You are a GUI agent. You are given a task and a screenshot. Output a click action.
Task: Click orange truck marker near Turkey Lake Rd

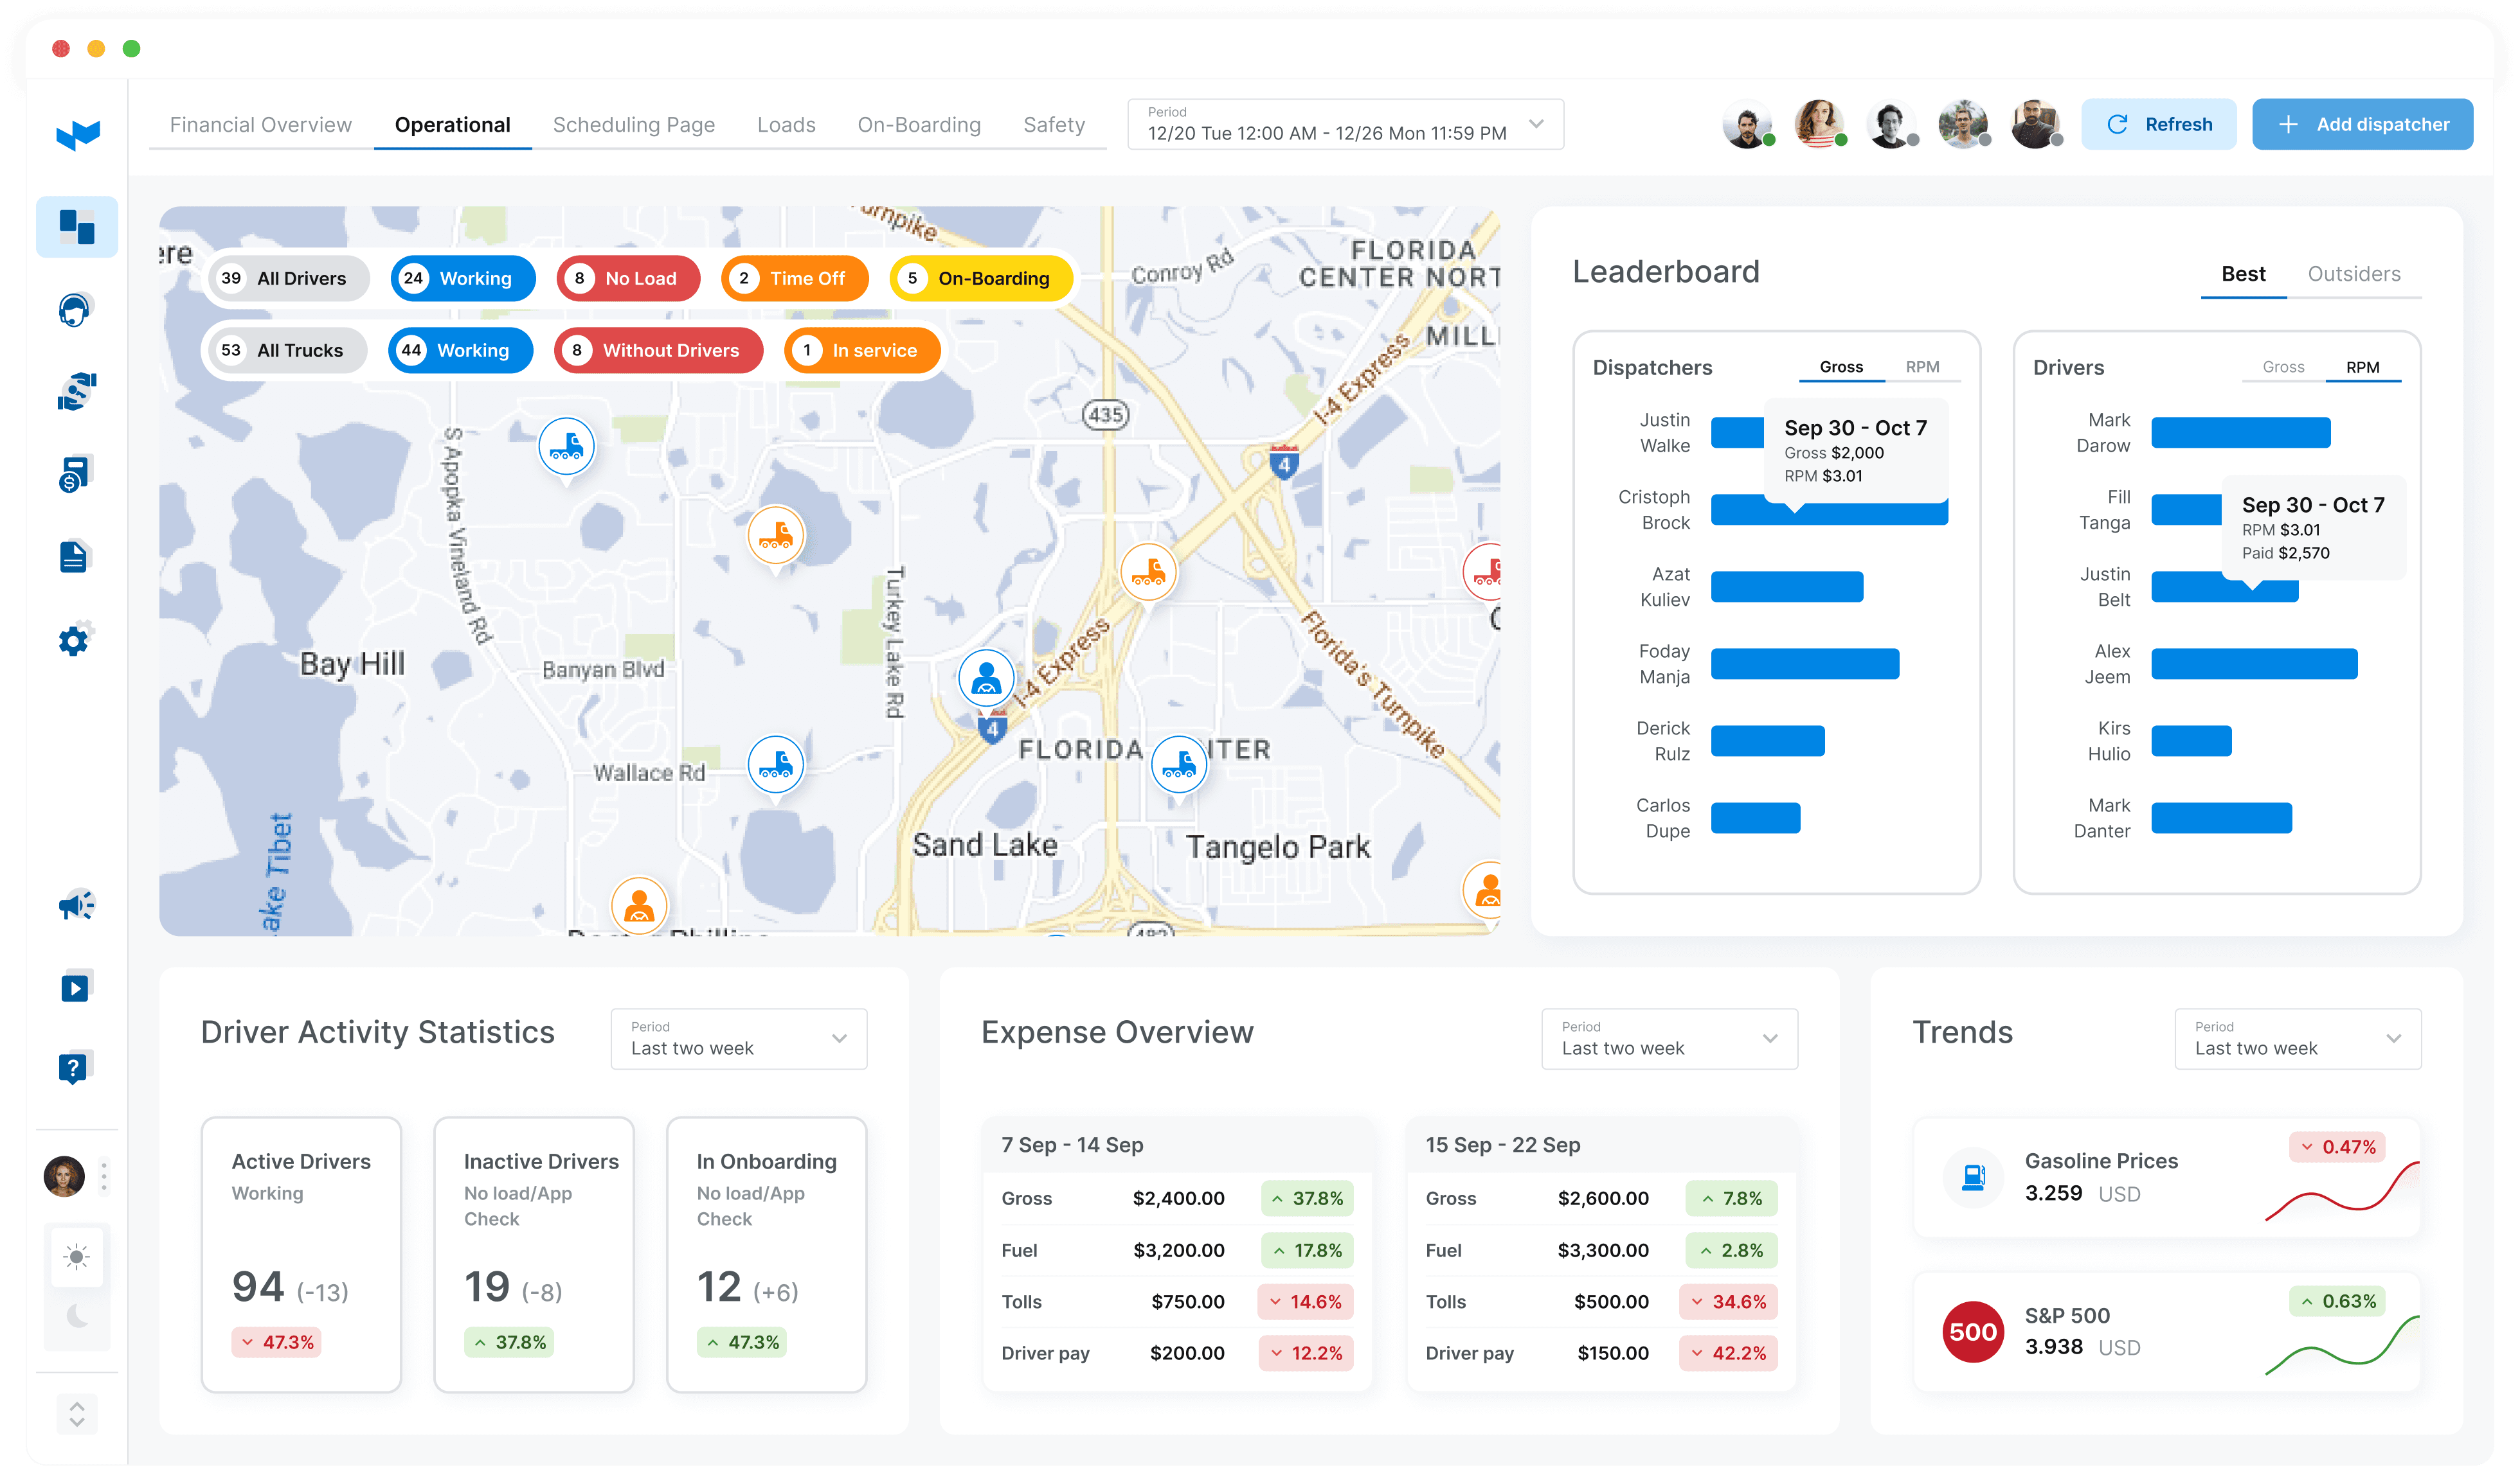click(x=776, y=536)
